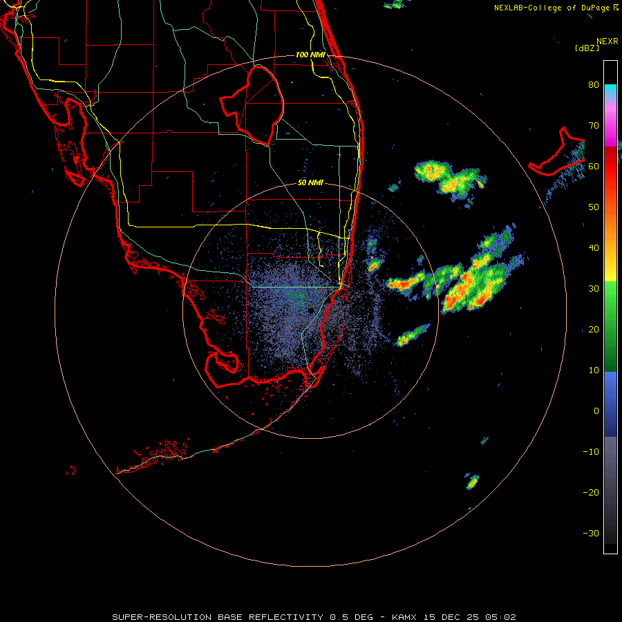Click the KAMX station identifier in the caption

pos(404,617)
